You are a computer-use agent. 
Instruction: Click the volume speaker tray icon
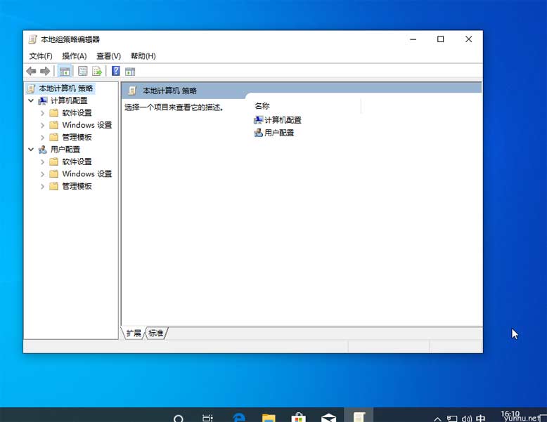tap(466, 418)
